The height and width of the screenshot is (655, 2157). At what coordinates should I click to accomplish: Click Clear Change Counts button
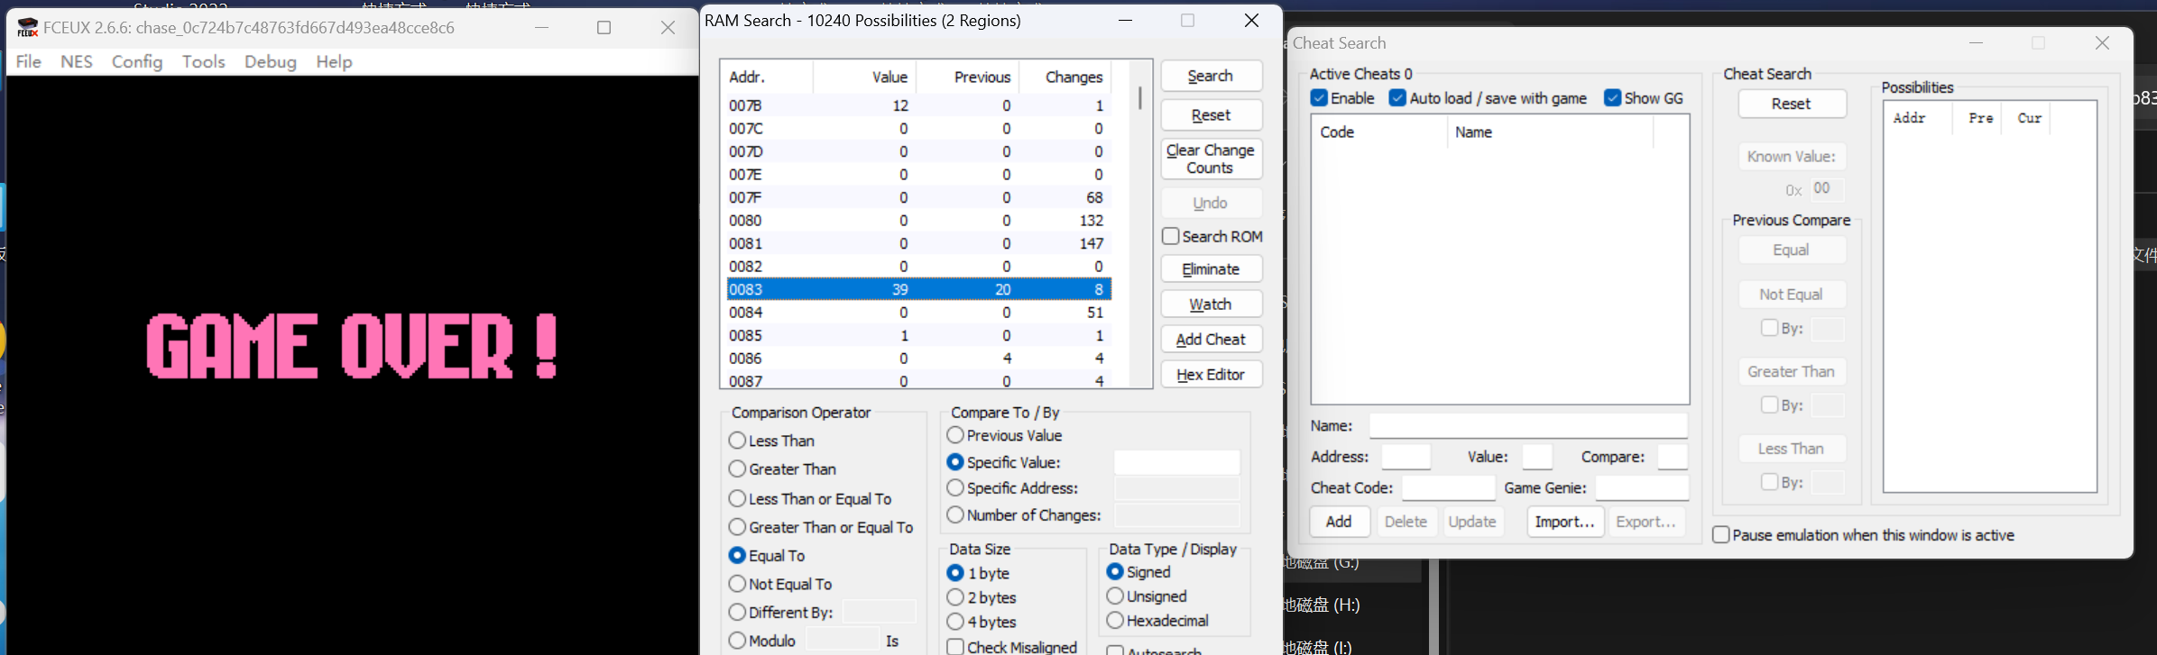[1211, 159]
